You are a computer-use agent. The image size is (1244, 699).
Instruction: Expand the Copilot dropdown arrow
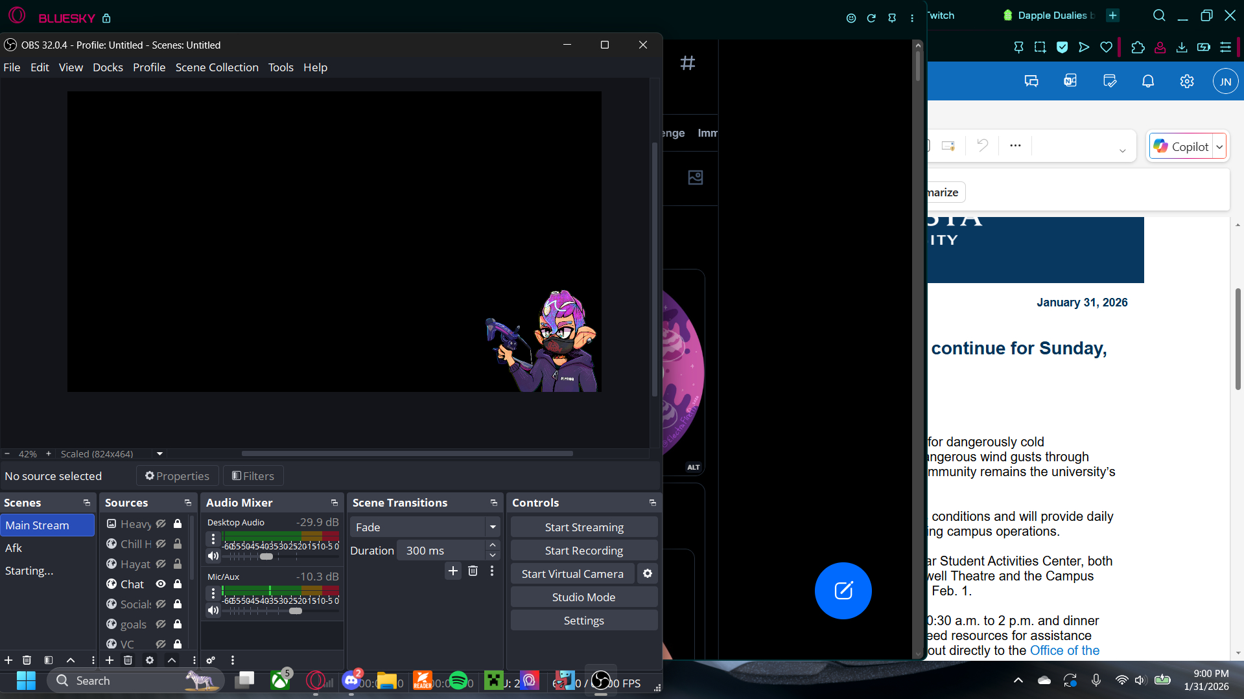click(x=1219, y=147)
